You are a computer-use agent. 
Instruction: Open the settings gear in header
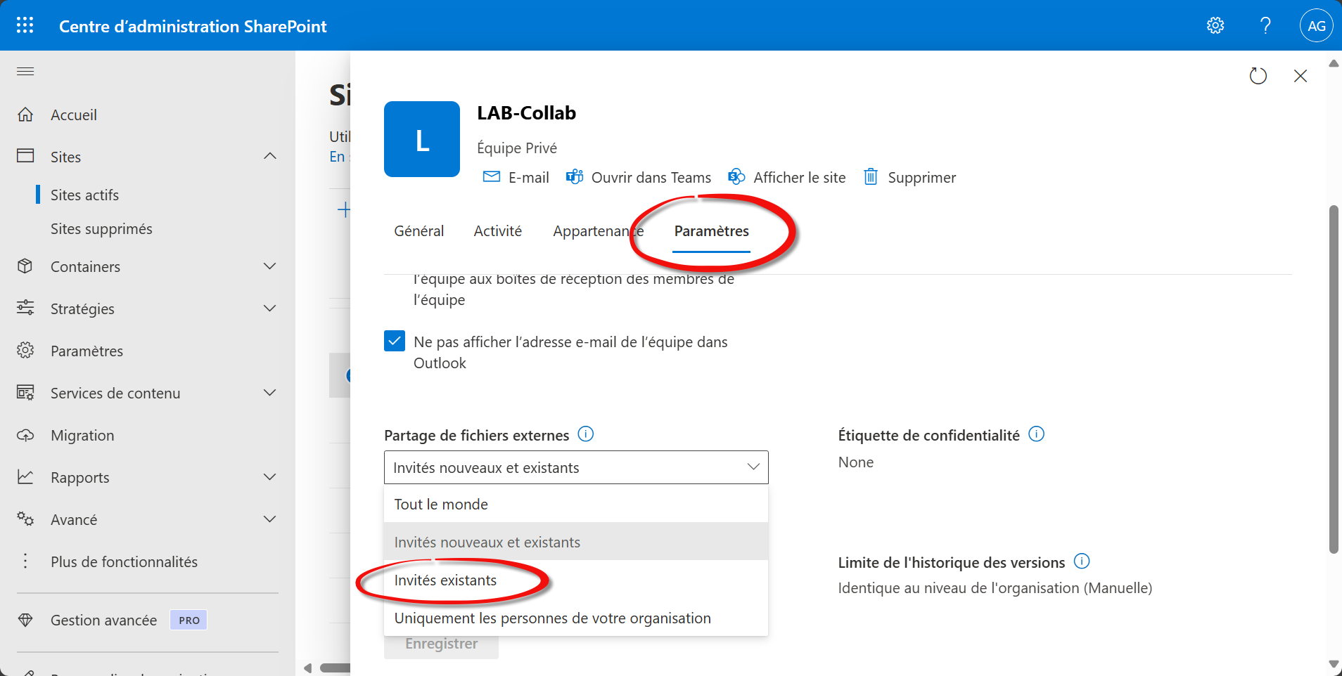(x=1215, y=26)
